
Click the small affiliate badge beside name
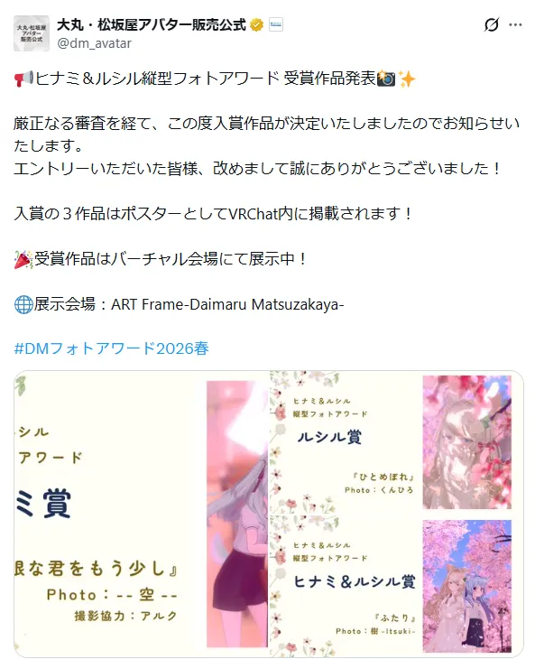[276, 24]
